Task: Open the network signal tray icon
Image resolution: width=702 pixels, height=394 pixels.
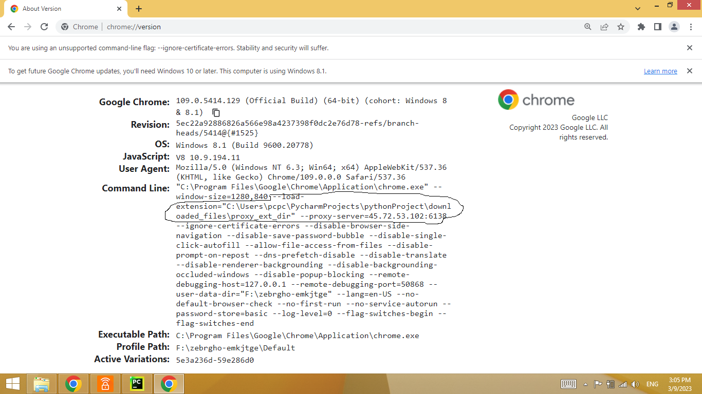Action: (623, 384)
